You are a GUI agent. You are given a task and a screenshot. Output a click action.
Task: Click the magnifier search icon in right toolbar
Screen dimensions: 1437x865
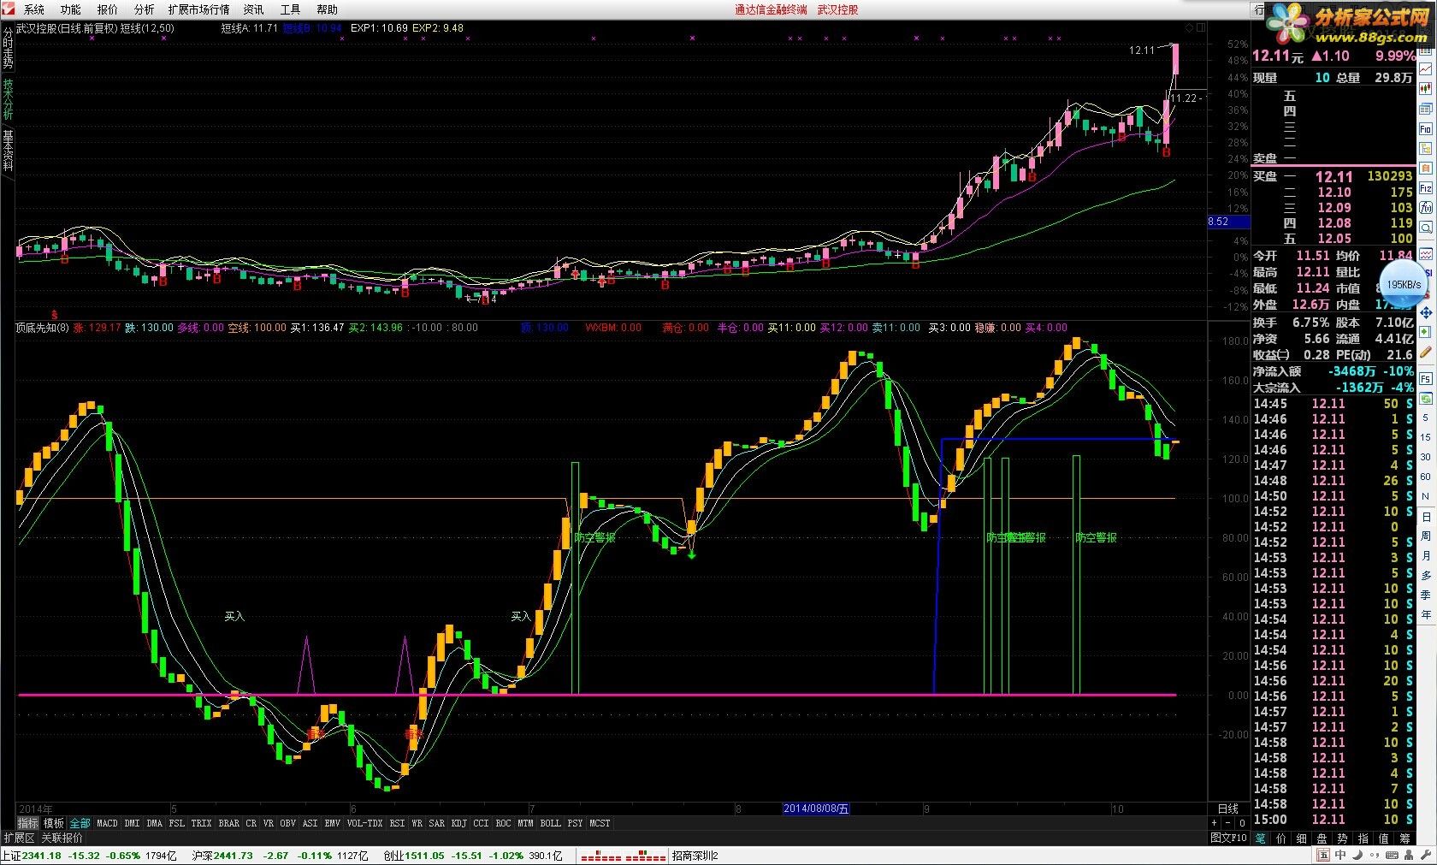tap(1426, 228)
